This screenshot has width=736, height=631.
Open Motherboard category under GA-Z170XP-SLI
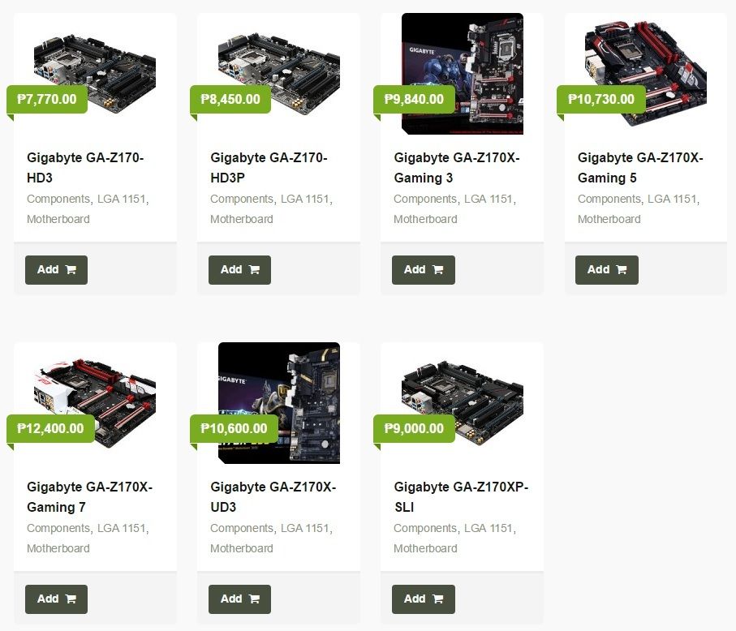click(425, 548)
